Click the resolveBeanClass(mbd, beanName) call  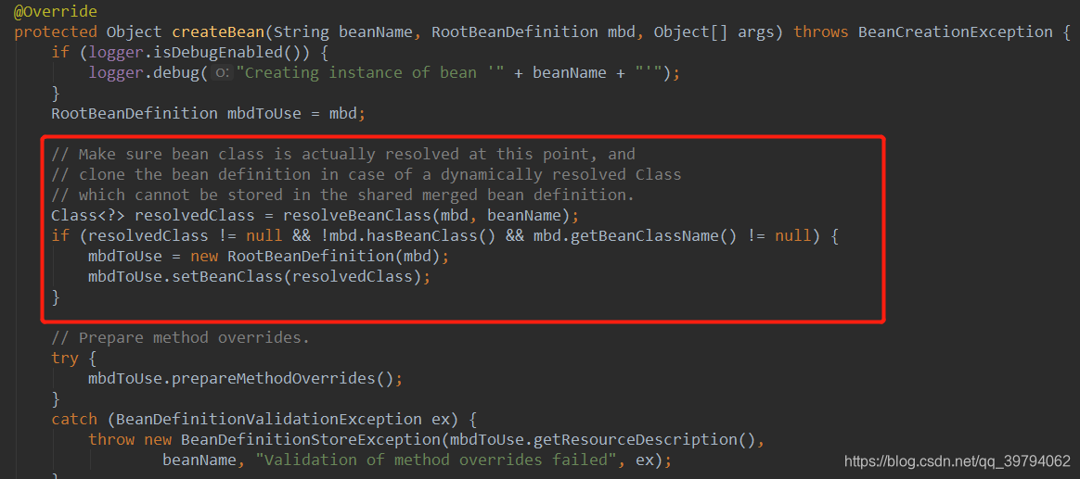point(427,216)
